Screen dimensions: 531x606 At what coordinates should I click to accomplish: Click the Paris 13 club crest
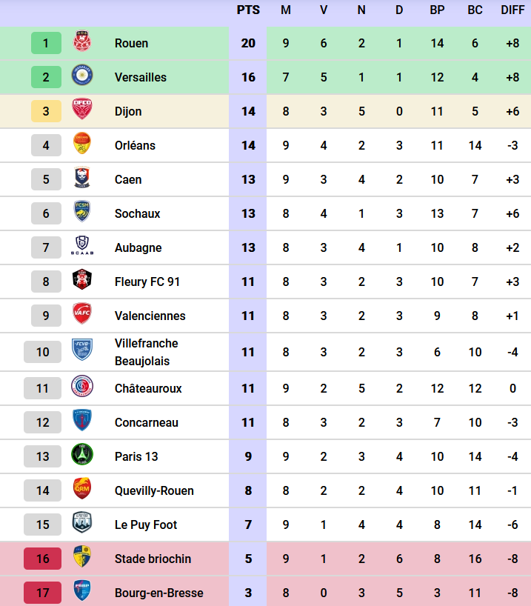tap(81, 456)
